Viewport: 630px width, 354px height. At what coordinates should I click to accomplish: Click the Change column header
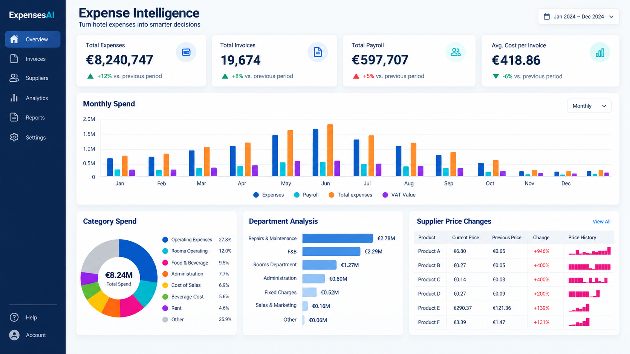[x=541, y=237]
